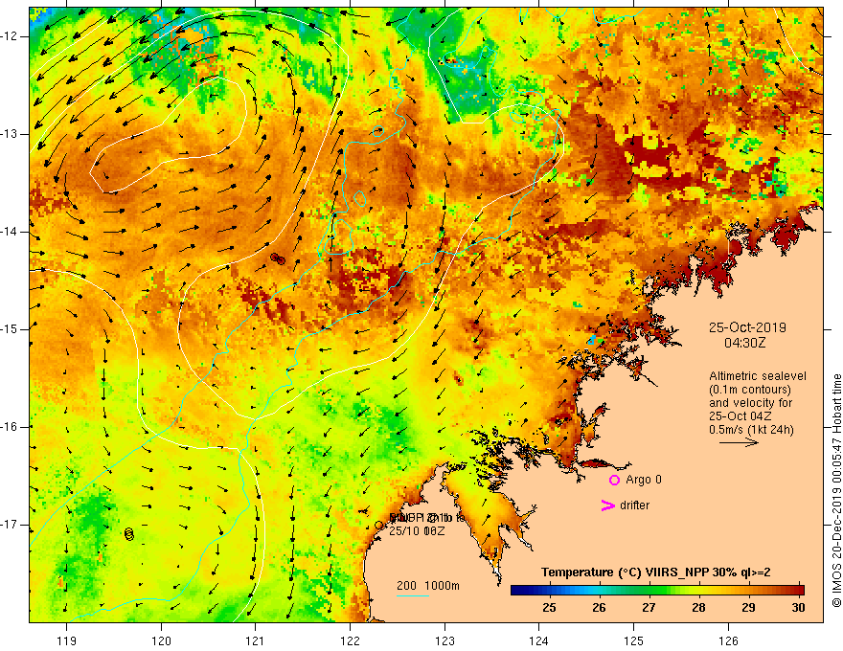
Task: Click the latitude axis label -15
Action: pyautogui.click(x=10, y=329)
